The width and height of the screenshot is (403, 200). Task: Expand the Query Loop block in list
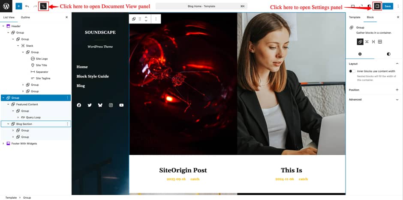coord(18,117)
